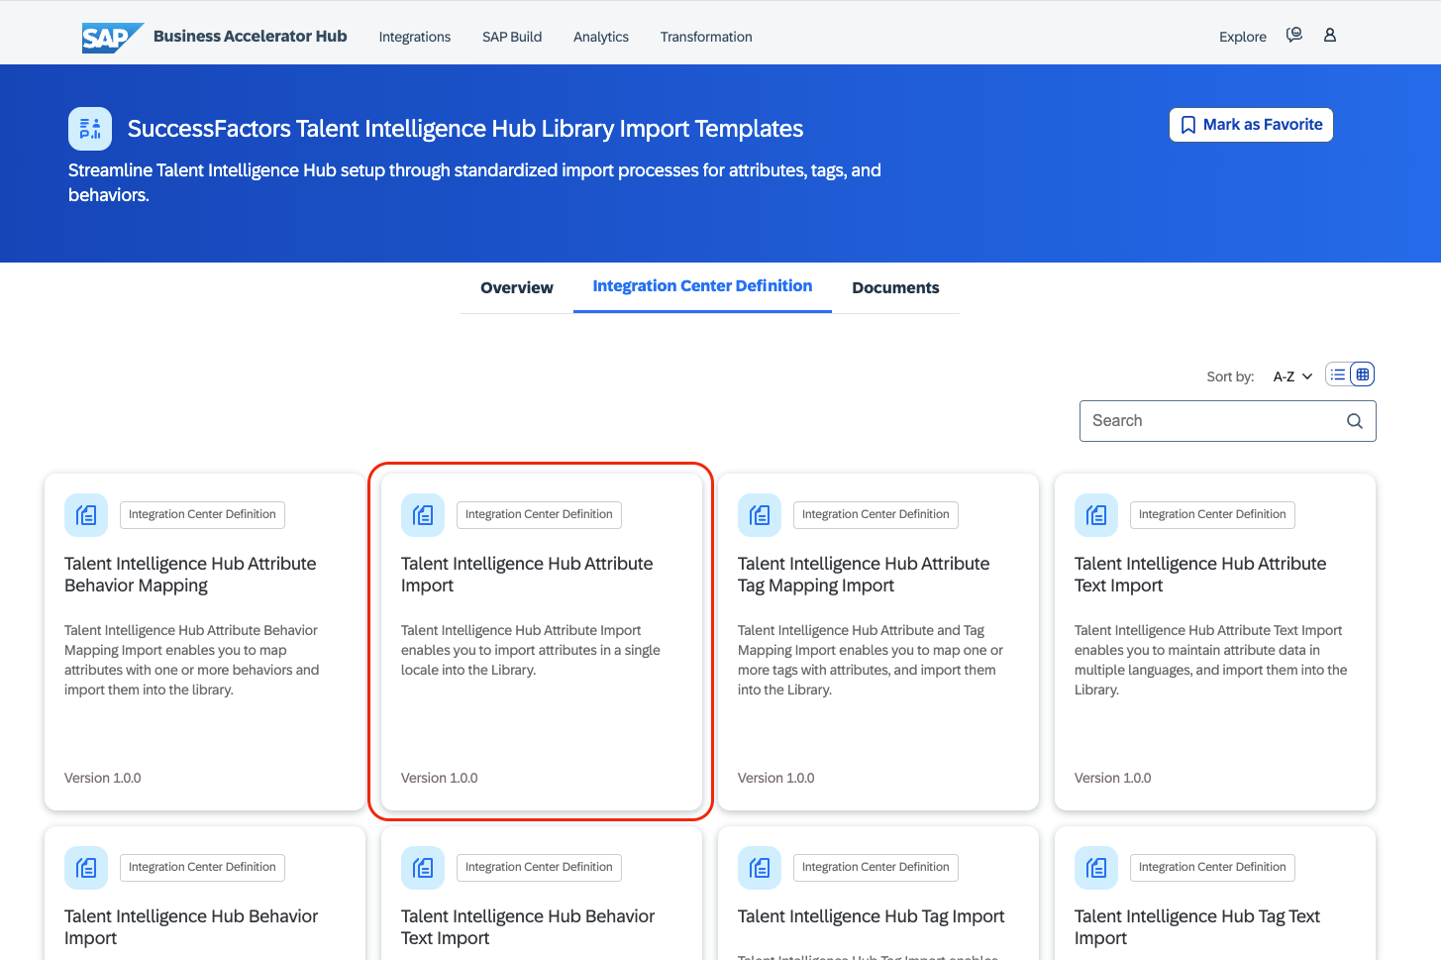Screen dimensions: 1441x960
Task: Click the Integration Center Definition tag on Attribute Text Import card
Action: point(1212,515)
